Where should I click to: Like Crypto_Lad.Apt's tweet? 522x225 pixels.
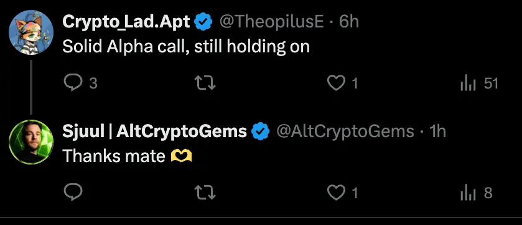tap(336, 83)
